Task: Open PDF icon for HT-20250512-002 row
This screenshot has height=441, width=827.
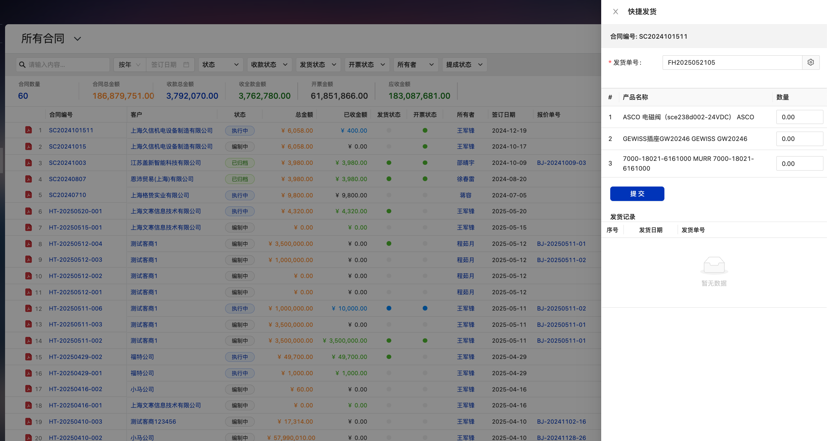Action: tap(29, 275)
